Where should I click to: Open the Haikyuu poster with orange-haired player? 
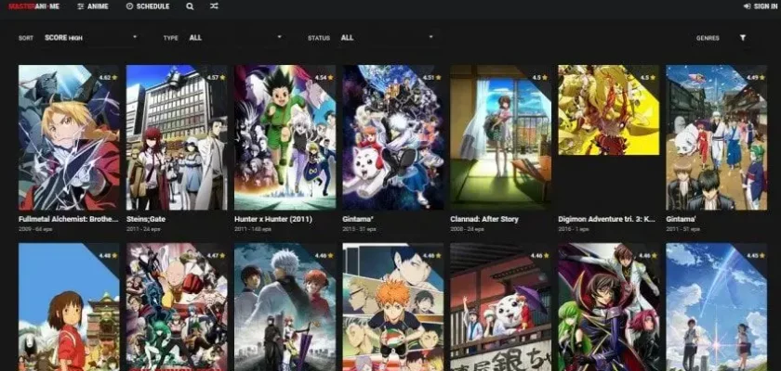point(393,307)
